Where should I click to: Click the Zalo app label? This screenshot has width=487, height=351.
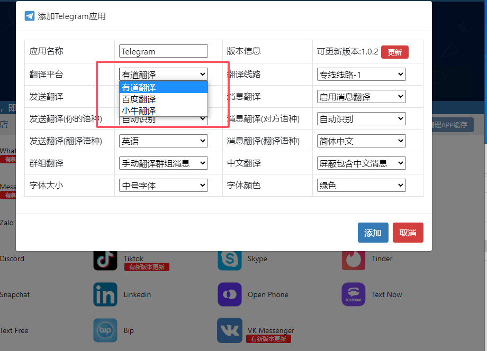coord(6,223)
